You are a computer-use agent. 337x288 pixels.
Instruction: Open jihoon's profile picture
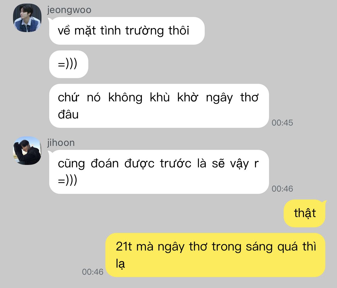[x=27, y=151]
